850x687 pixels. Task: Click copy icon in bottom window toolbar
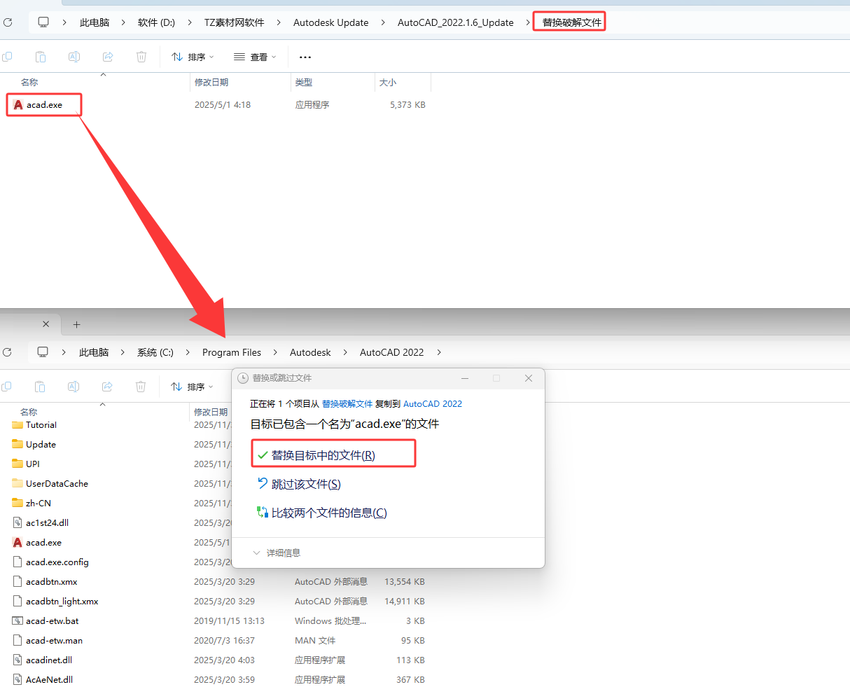(7, 387)
